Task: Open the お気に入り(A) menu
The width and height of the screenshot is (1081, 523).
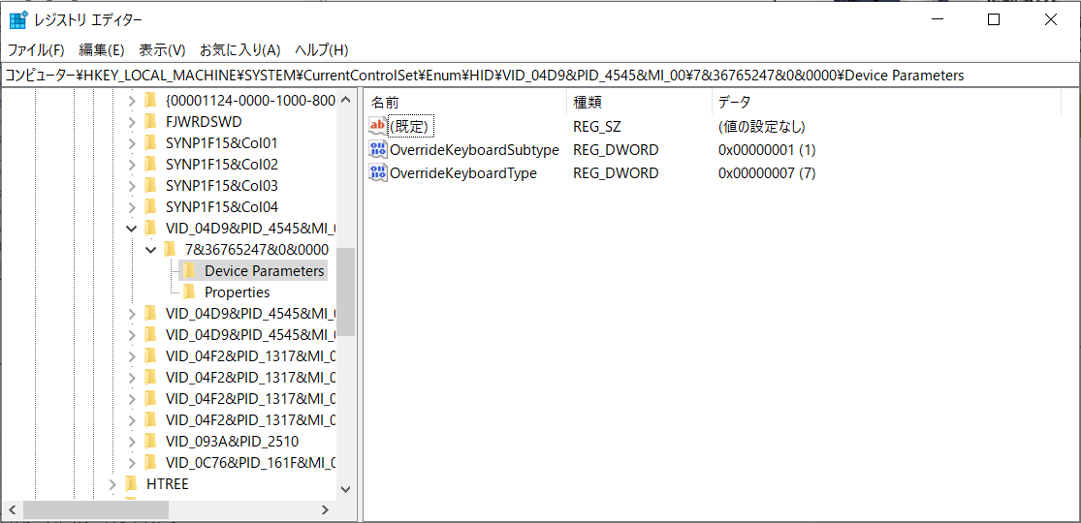Action: coord(239,50)
